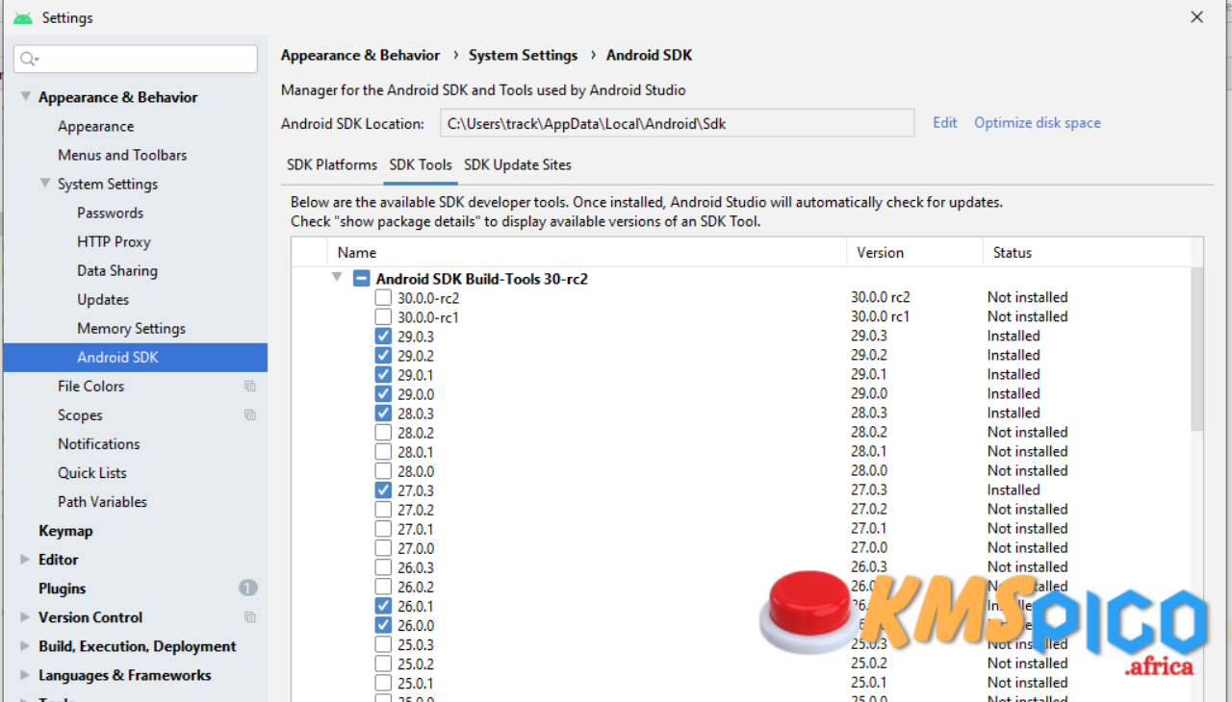Toggle the Android SDK Build-Tools 30-rc2 group checkbox

click(361, 279)
